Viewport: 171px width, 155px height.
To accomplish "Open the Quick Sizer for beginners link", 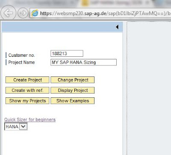I will [30, 120].
